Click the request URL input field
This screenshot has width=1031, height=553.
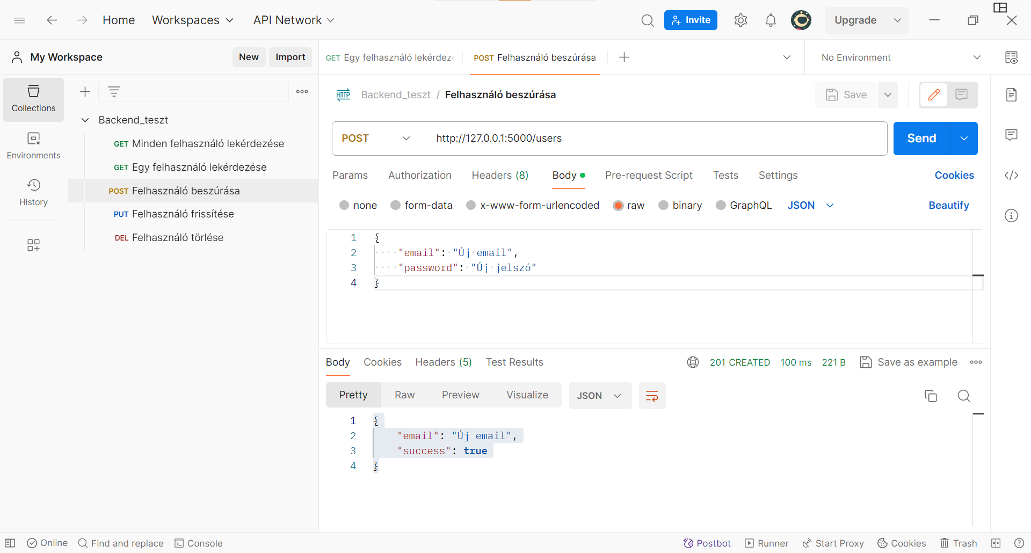point(655,139)
